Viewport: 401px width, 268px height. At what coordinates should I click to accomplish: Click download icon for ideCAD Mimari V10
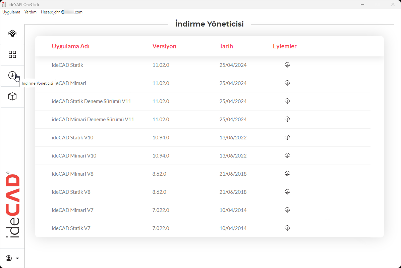(x=287, y=155)
